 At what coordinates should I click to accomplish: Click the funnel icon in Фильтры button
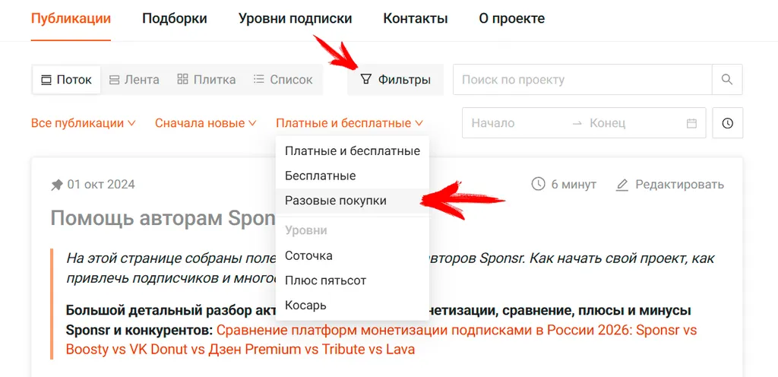tap(365, 79)
